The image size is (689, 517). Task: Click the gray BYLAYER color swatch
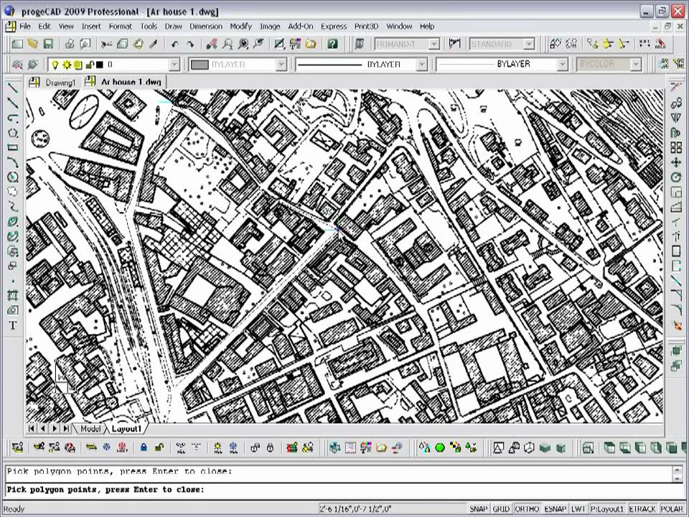200,65
